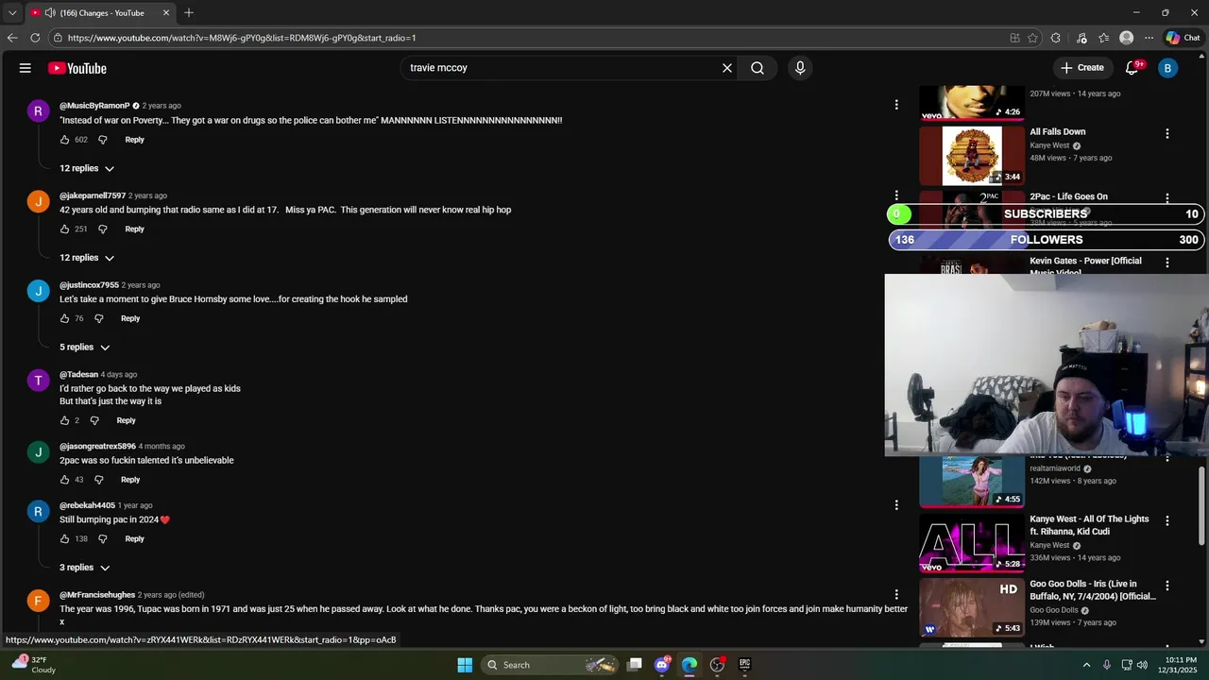This screenshot has height=680, width=1209.
Task: Expand 12 replies under @jakeparnell7597 comment
Action: click(87, 258)
